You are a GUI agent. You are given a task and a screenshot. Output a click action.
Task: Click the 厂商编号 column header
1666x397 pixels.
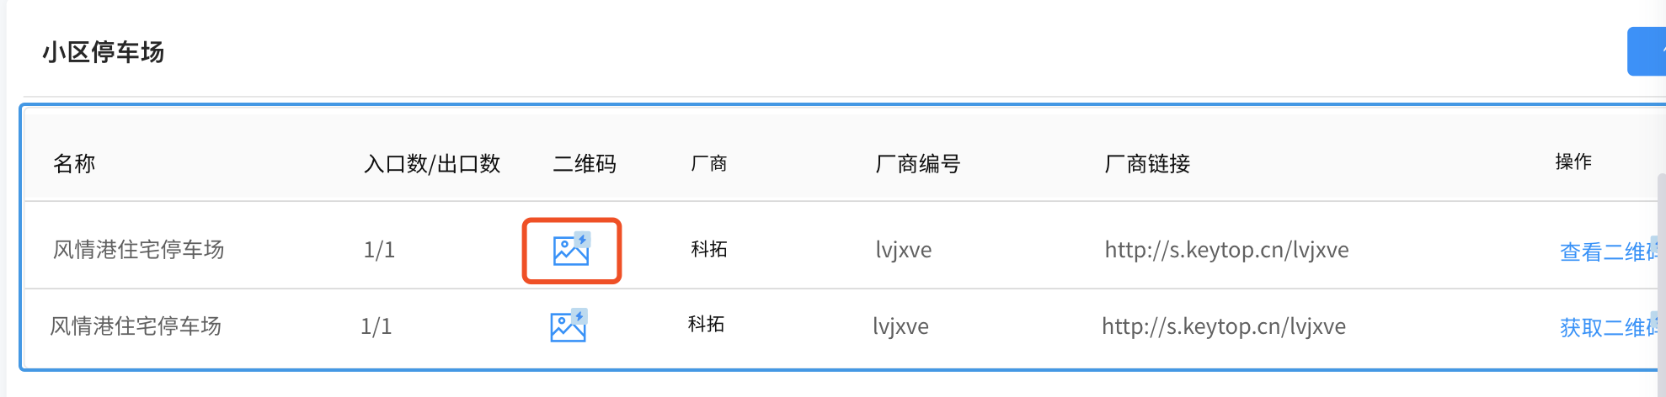(x=918, y=163)
